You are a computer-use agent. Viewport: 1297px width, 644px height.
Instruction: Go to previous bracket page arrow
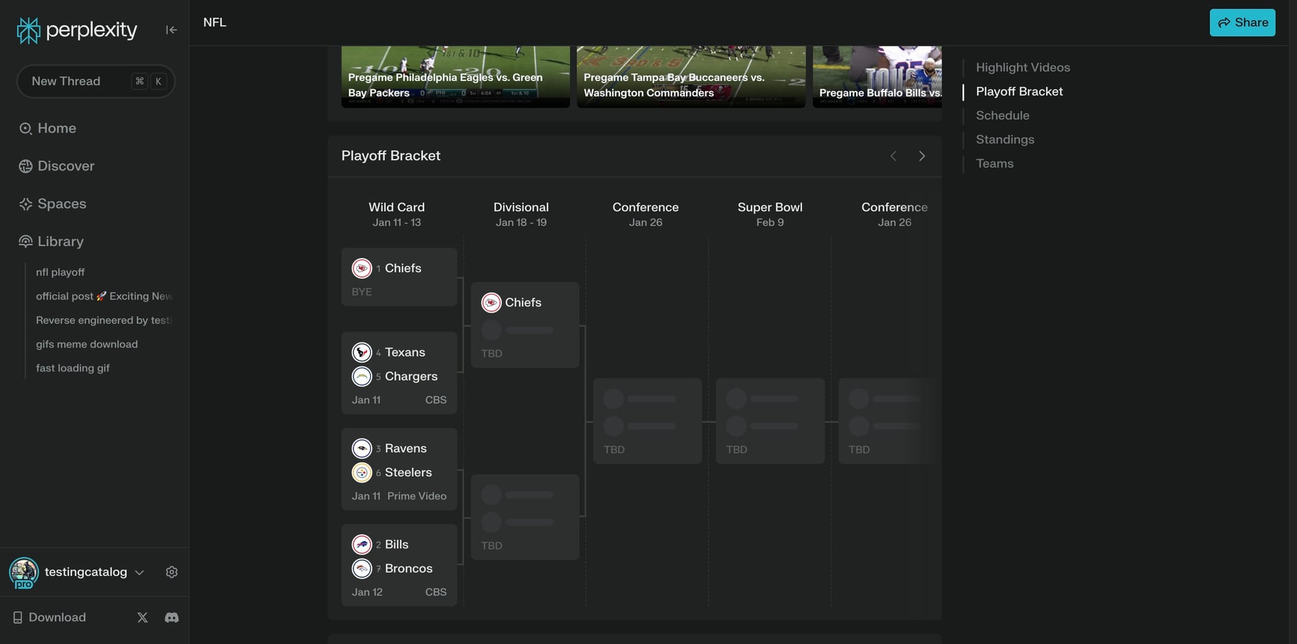pos(893,156)
